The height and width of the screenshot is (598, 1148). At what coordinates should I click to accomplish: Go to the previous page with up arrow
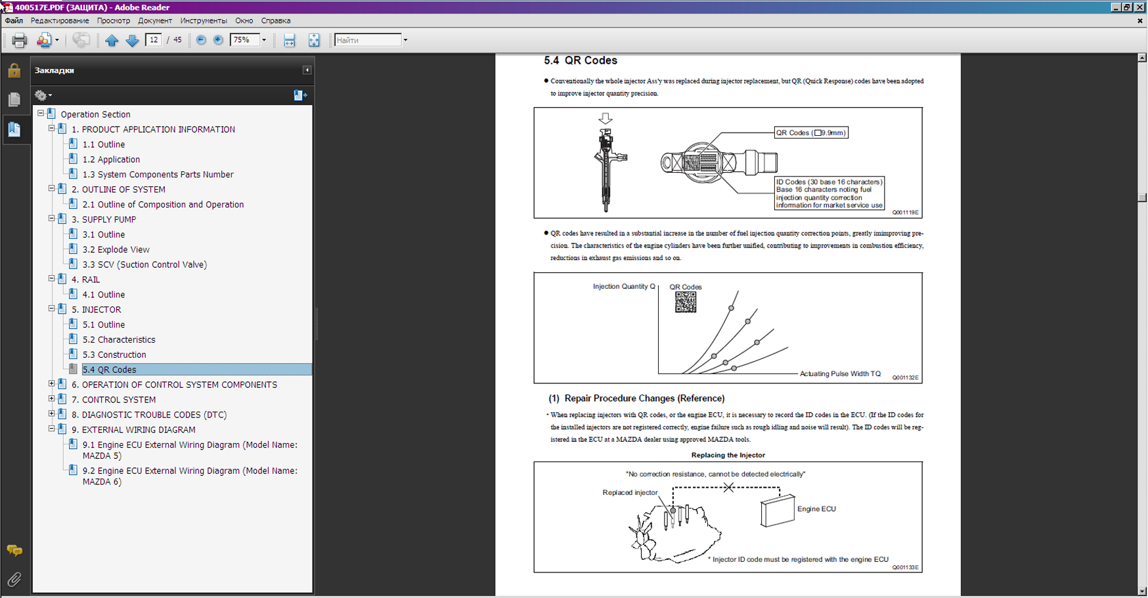[112, 41]
